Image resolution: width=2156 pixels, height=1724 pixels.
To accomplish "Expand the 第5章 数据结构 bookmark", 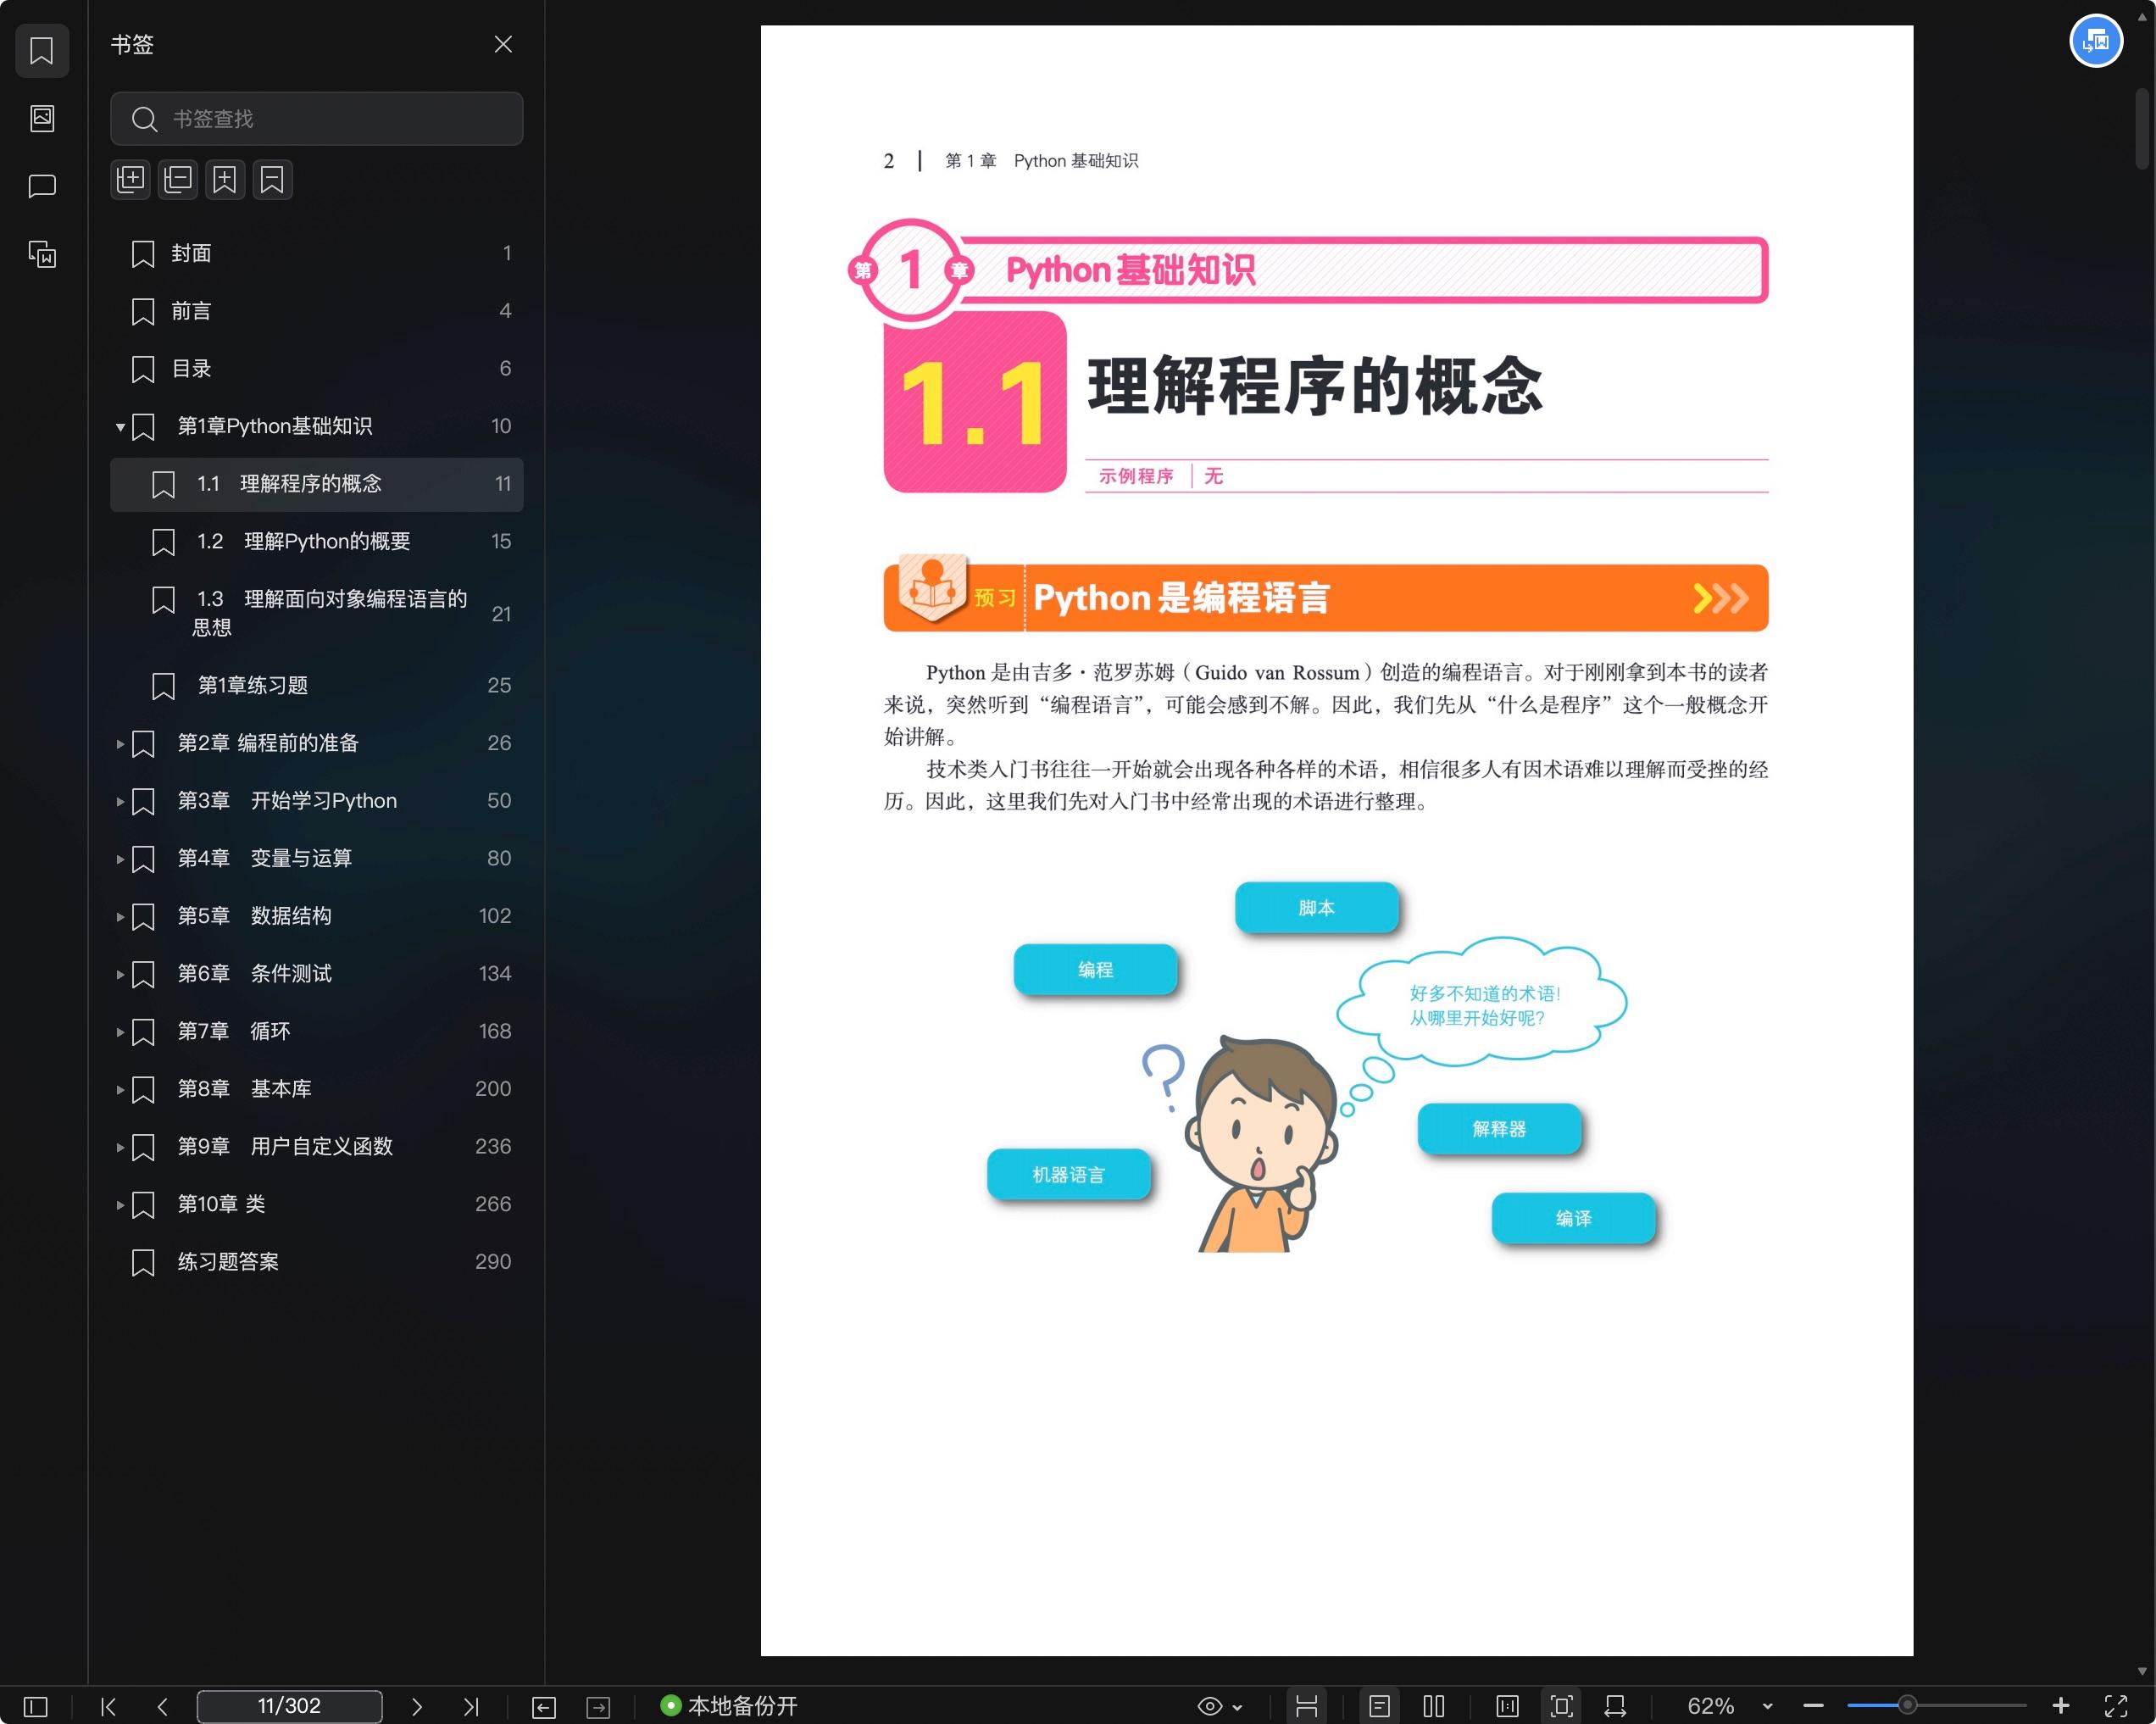I will pos(120,917).
